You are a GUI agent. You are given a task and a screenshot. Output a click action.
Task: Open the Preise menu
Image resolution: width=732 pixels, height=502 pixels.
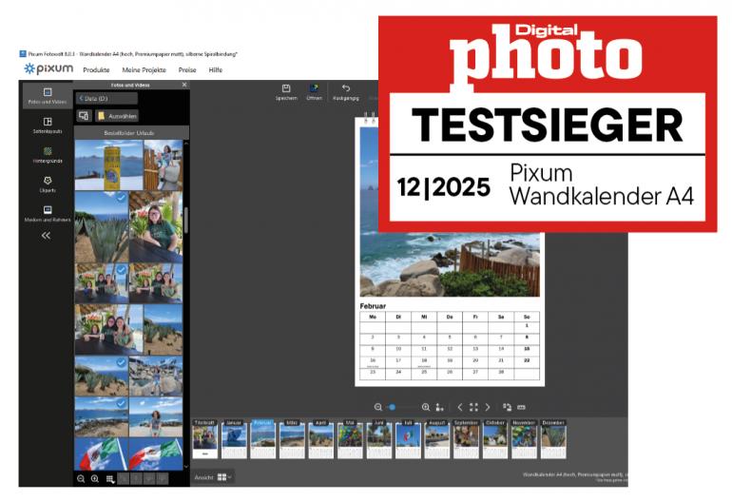(x=187, y=70)
